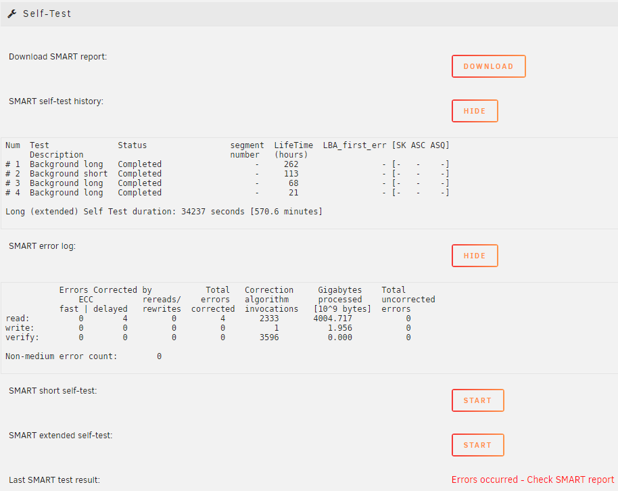Click the 'SMART self-test history:' label
Viewport: 618px width, 491px height.
(56, 101)
